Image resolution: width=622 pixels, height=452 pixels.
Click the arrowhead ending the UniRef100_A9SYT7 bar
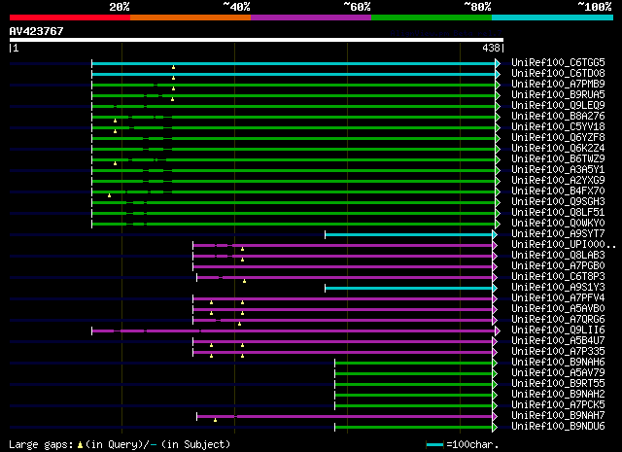(495, 235)
